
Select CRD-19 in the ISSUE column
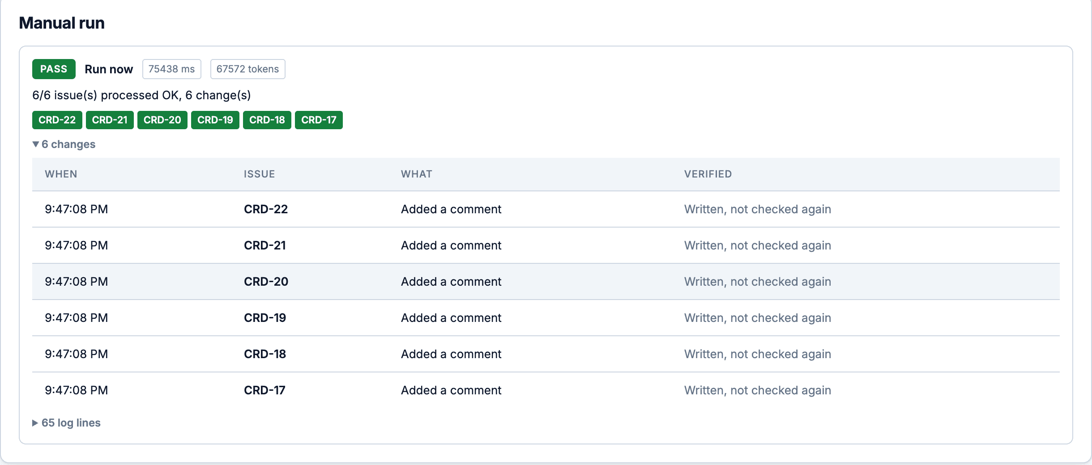[x=265, y=318]
